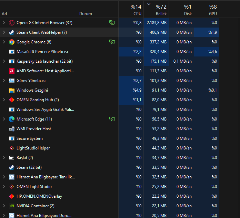Select the %4,9 CPU value cell
240x218 pixels.
131,90
